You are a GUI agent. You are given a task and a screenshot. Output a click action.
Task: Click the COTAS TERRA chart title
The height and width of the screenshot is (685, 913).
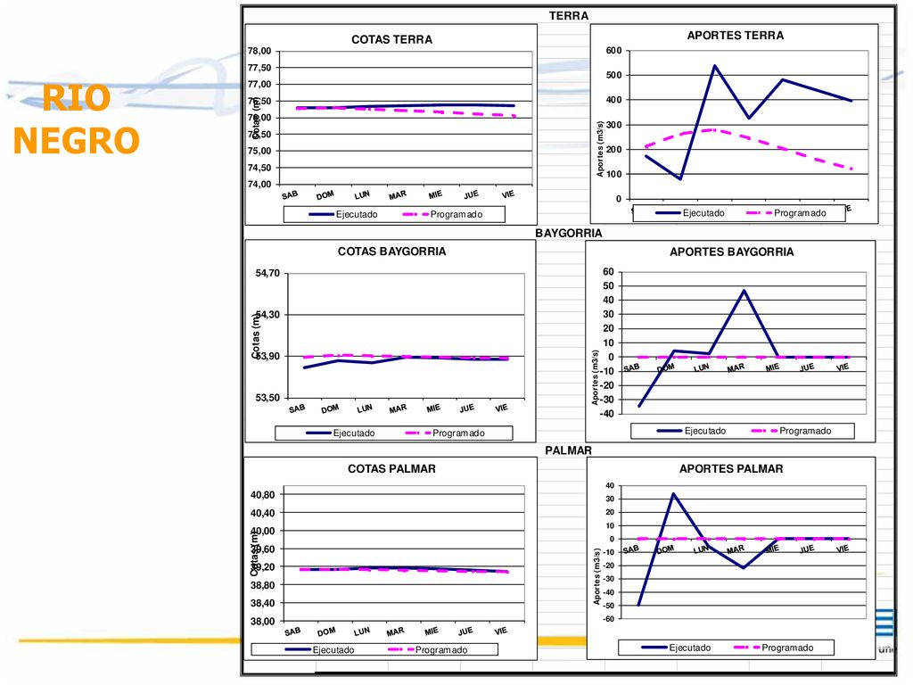click(x=392, y=39)
